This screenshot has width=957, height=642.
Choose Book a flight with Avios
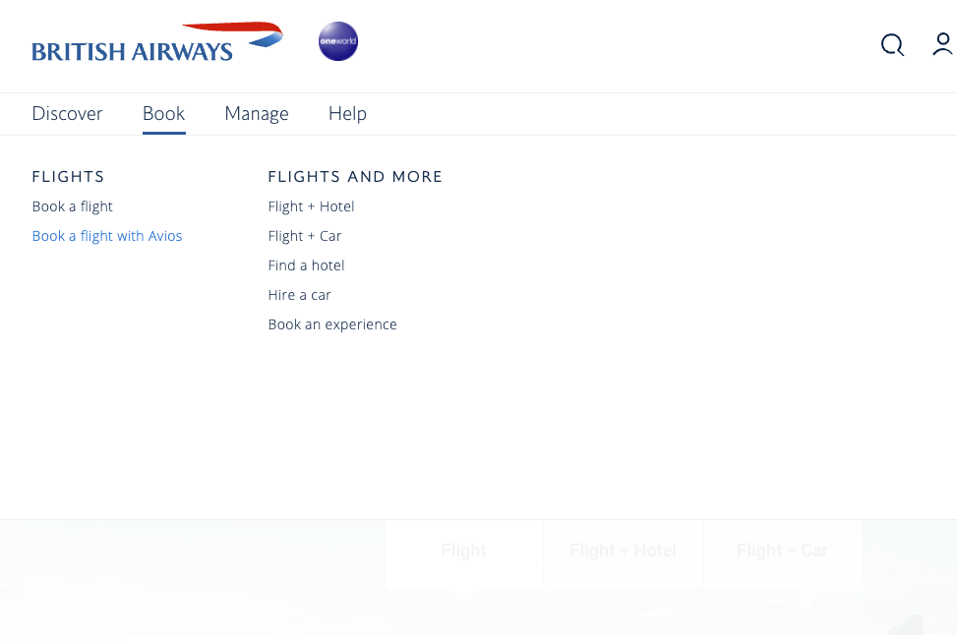tap(107, 236)
